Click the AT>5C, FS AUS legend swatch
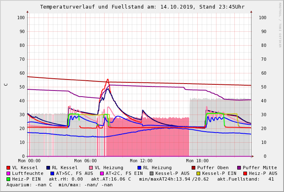 pos(52,173)
